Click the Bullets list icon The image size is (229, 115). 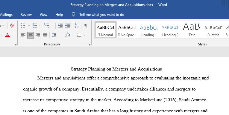23,25
